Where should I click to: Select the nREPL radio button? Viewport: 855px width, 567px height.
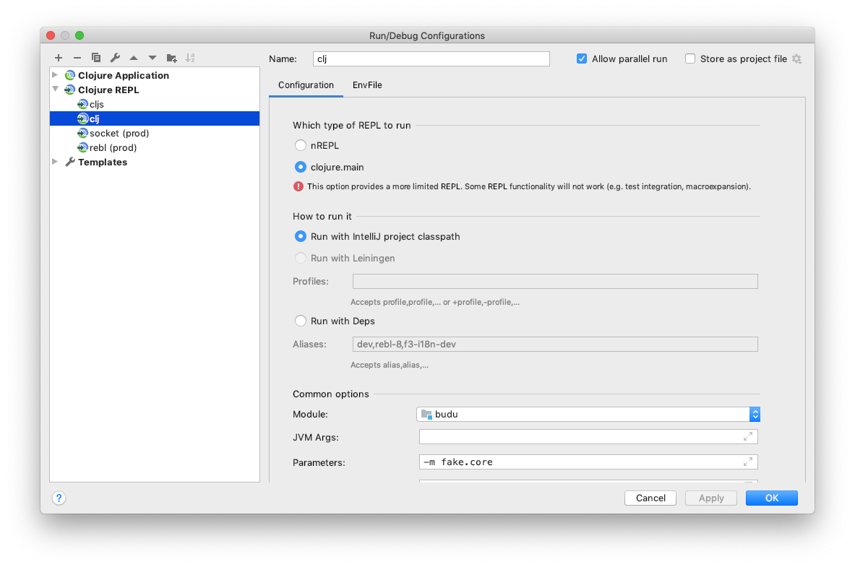point(300,145)
